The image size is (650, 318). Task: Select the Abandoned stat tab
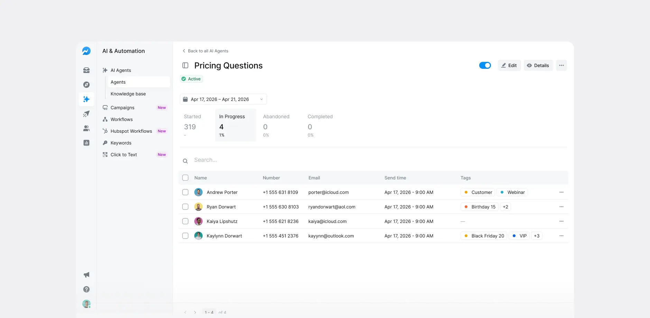[278, 125]
